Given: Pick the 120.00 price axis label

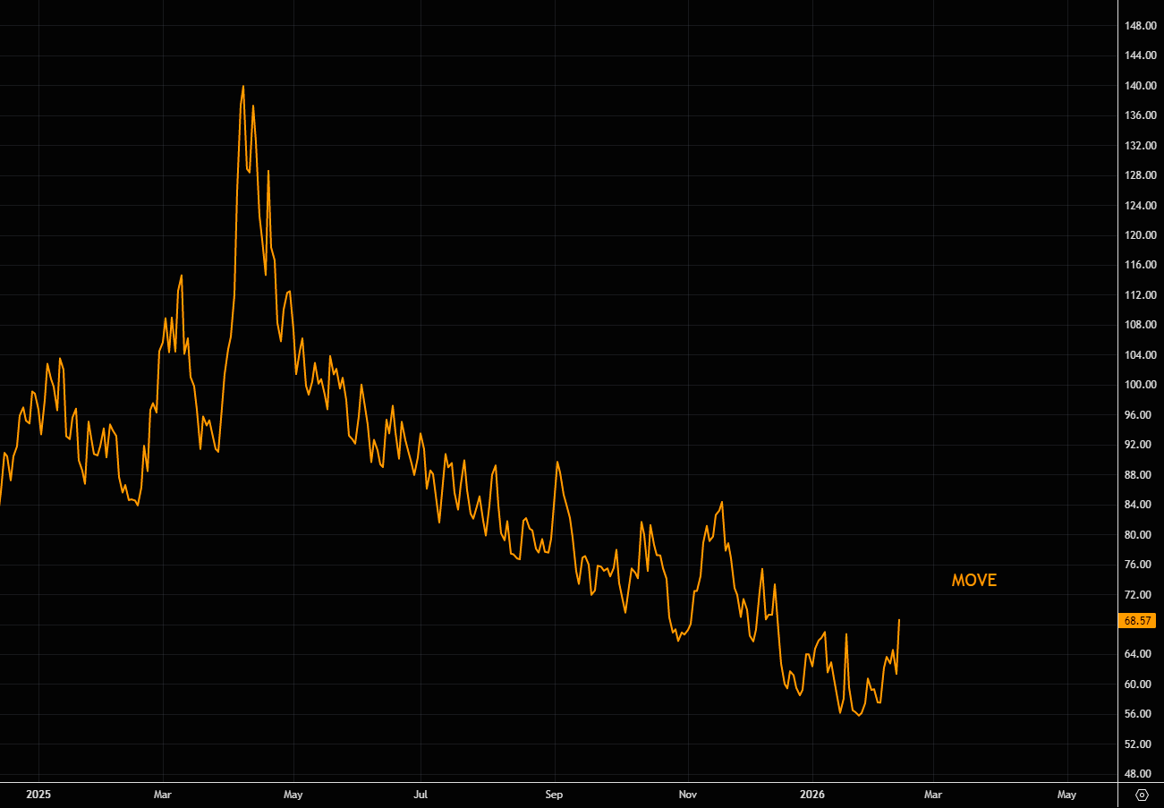Looking at the screenshot, I should pos(1142,235).
